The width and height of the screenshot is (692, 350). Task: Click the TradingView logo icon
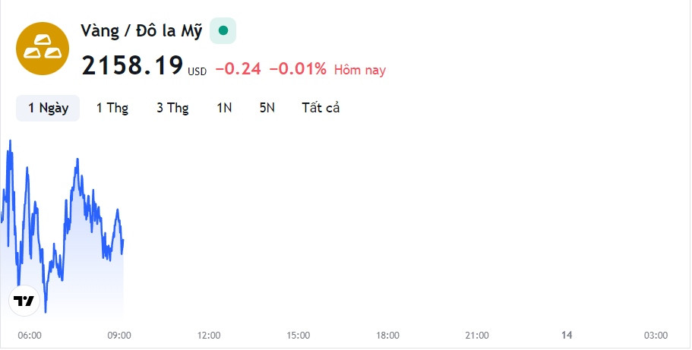24,301
